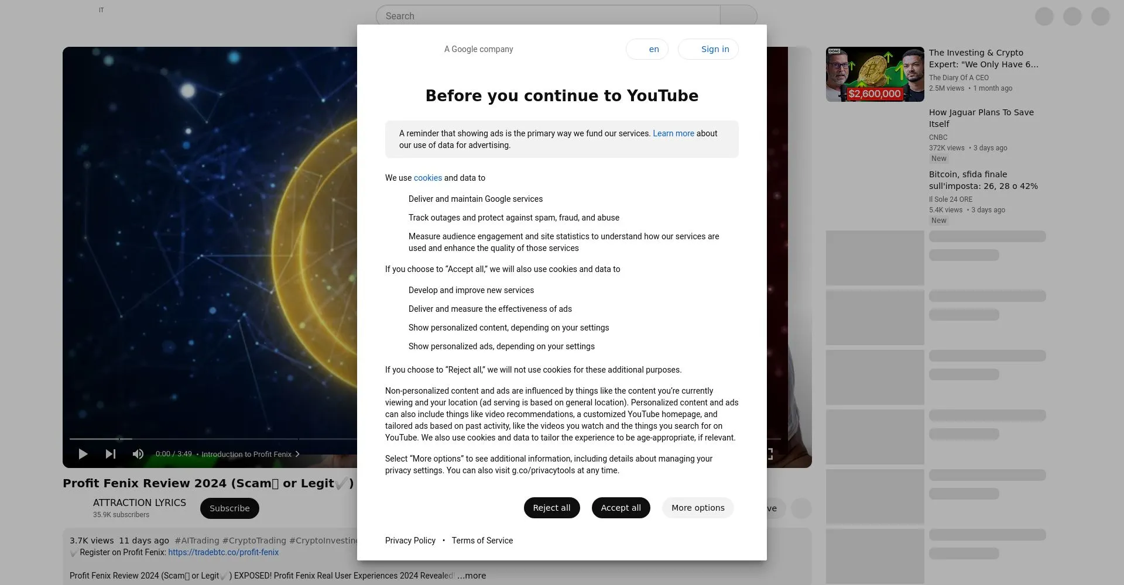Play the video in the player
Viewport: 1124px width, 585px height.
click(x=83, y=454)
